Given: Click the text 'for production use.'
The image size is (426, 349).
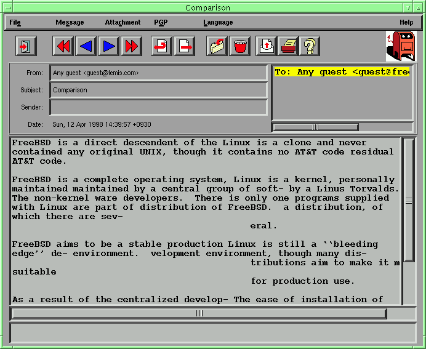Looking at the screenshot, I should click(303, 281).
